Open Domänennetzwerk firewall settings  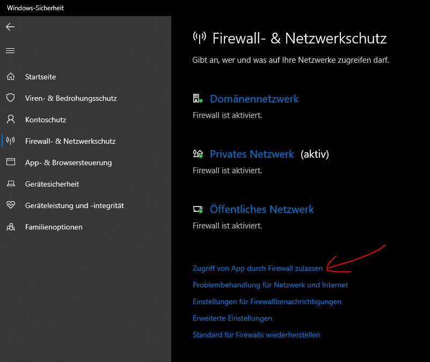click(x=254, y=99)
